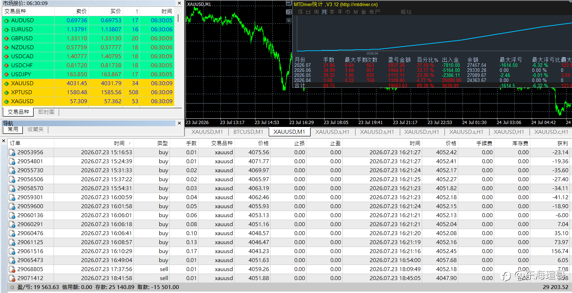Viewport: 572px width, 293px height.
Task: Click the XAUUSD up-arrow symbol icon
Action: [x=6, y=83]
